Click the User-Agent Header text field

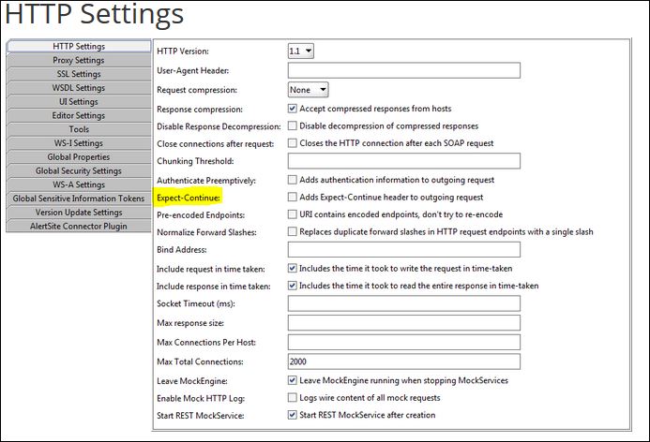point(403,70)
